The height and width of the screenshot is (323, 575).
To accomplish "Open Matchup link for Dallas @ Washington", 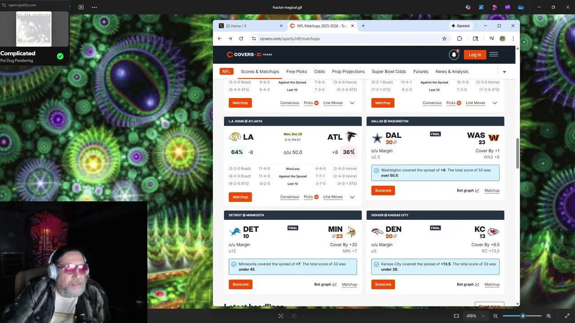I will (x=492, y=191).
